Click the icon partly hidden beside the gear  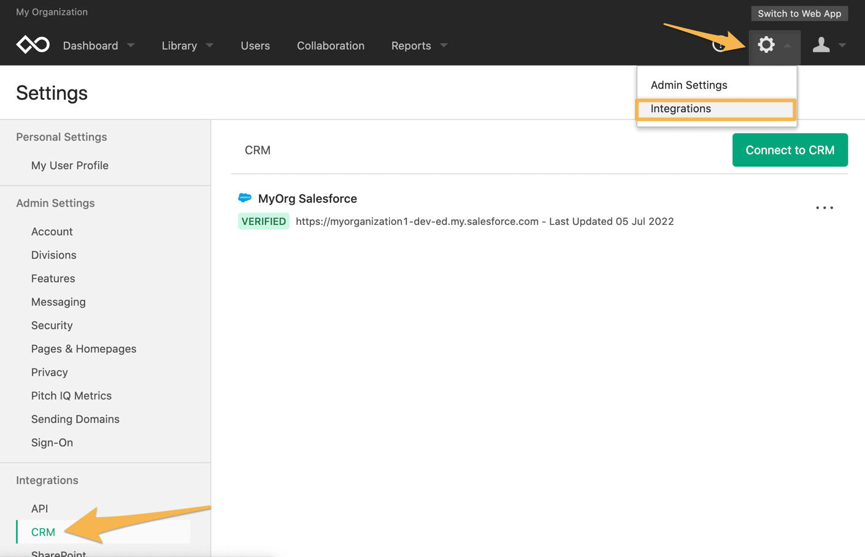tap(719, 45)
